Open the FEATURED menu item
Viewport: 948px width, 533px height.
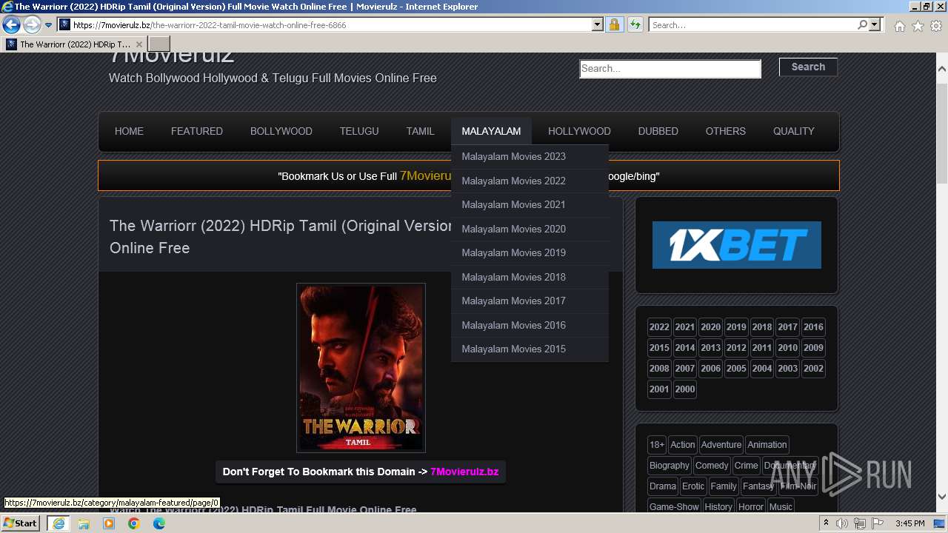[197, 131]
